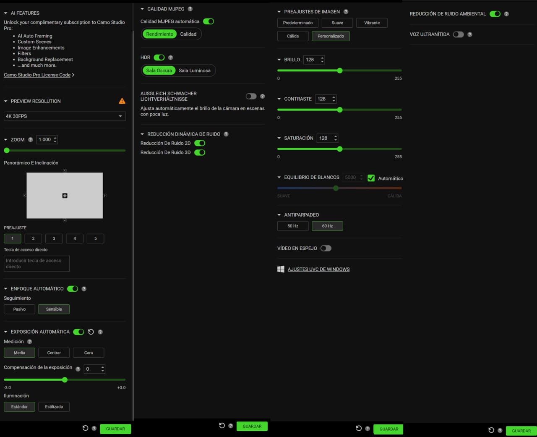Collapse the AI Features section
Screen dimensions: 537x437
[6, 13]
